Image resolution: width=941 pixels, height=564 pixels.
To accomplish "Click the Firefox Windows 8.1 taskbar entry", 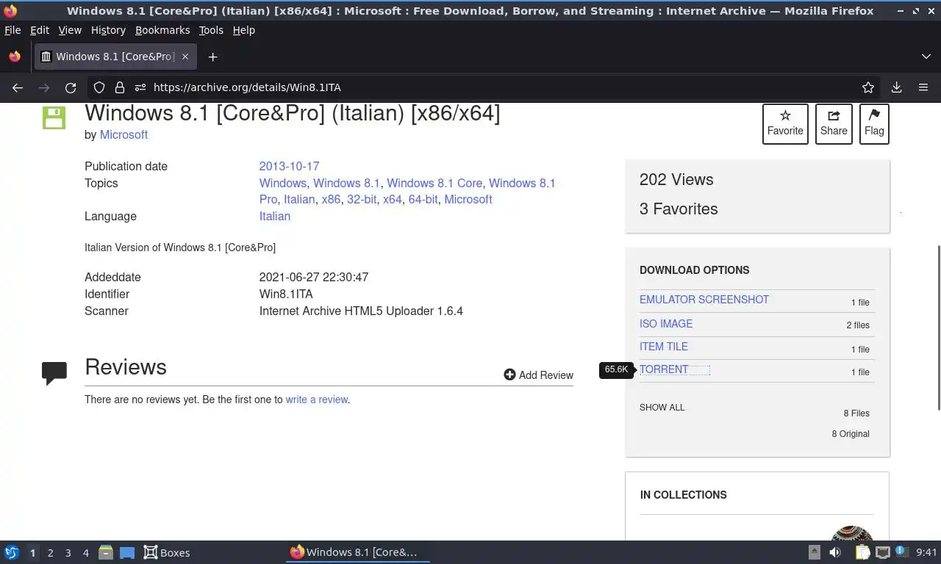I will (357, 552).
